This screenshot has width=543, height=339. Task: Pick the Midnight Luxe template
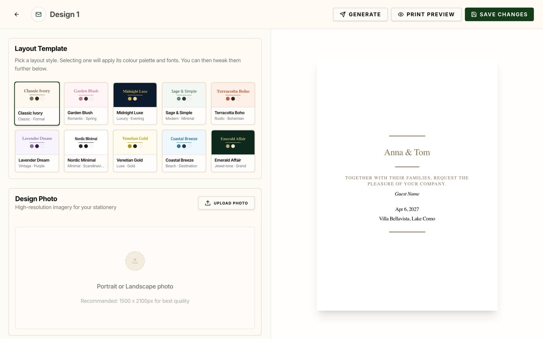pos(135,103)
